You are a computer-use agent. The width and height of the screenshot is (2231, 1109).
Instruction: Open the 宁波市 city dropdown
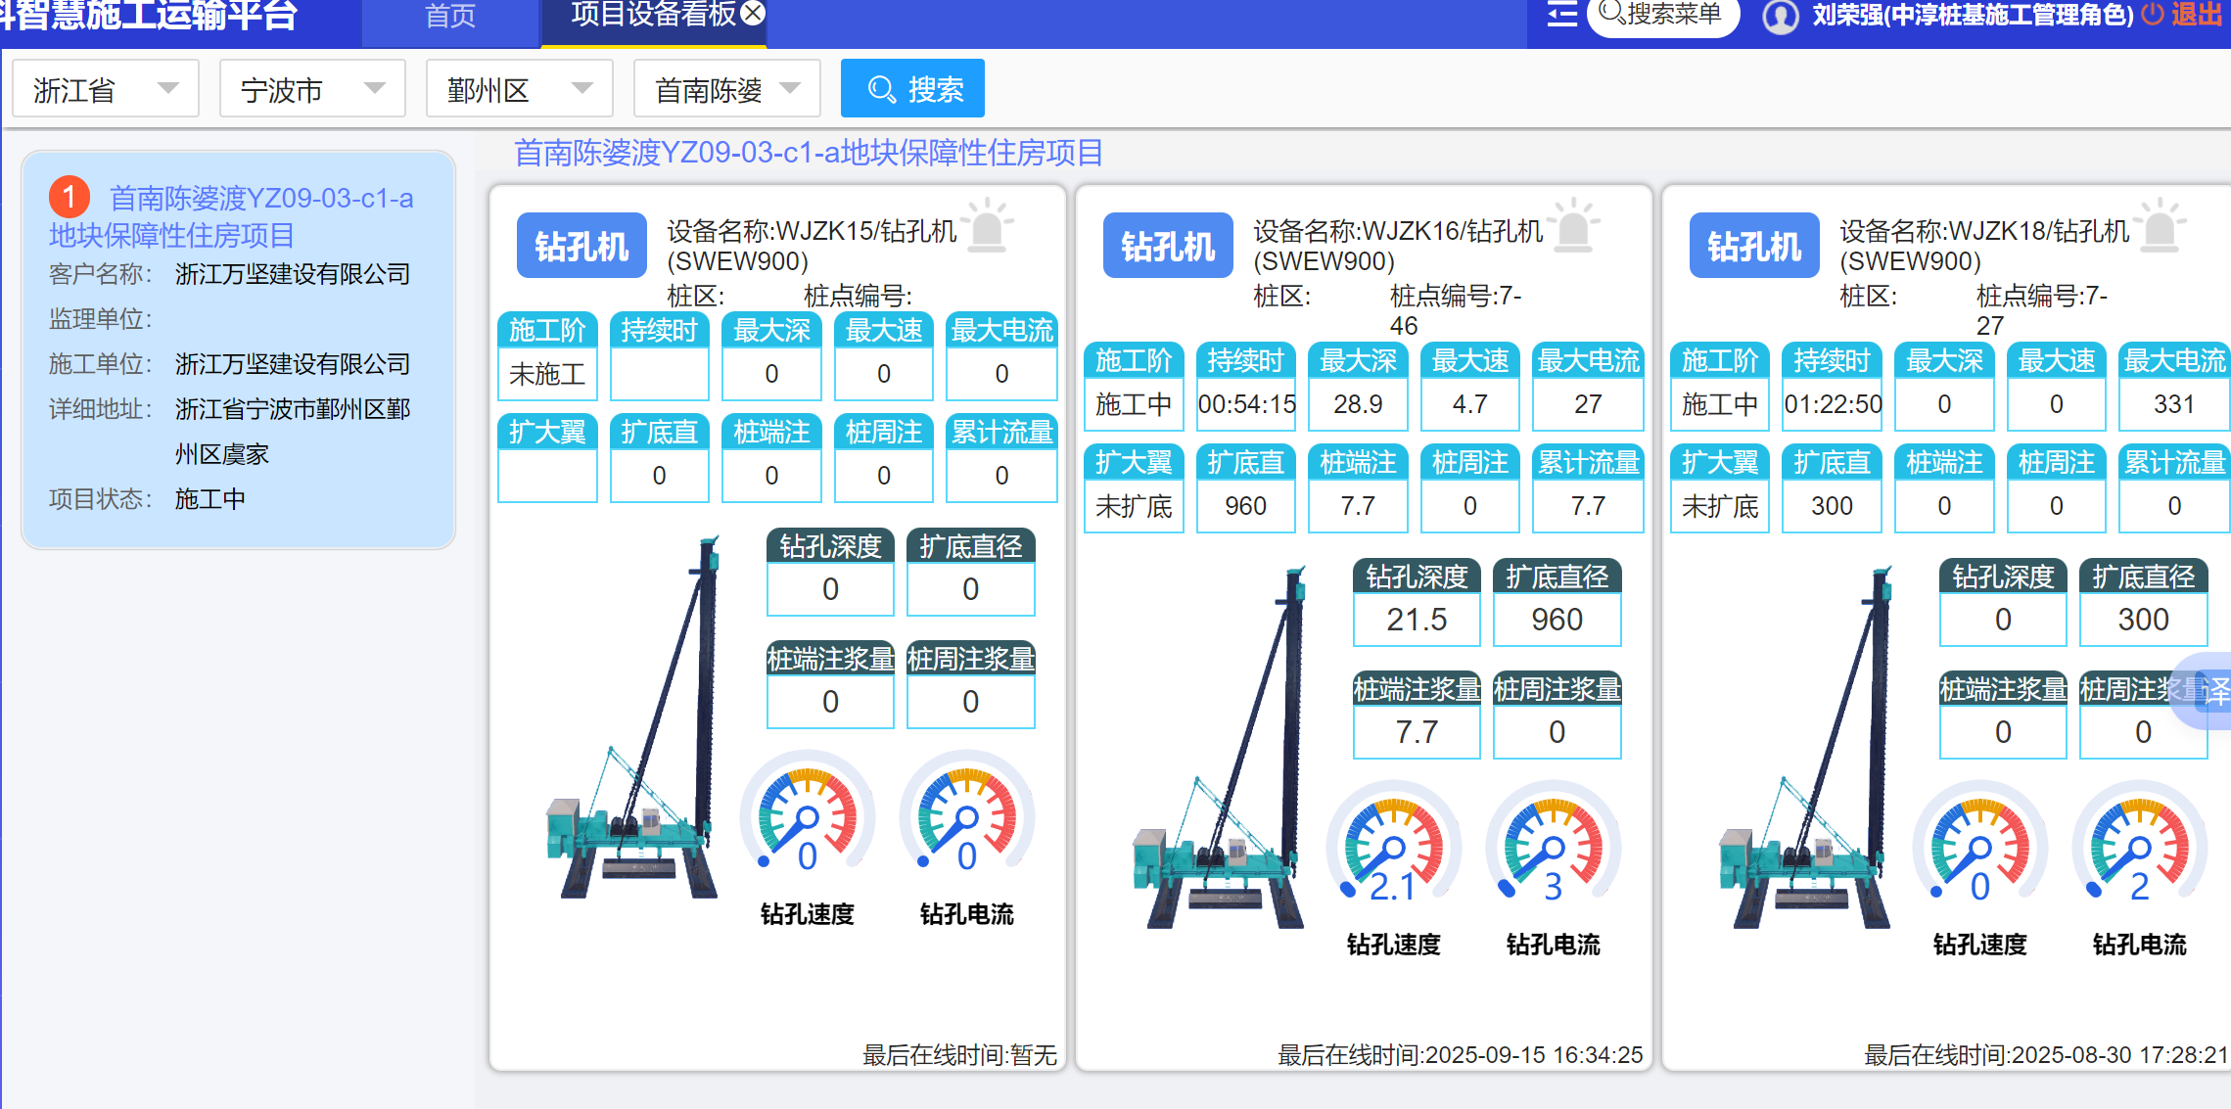click(312, 89)
